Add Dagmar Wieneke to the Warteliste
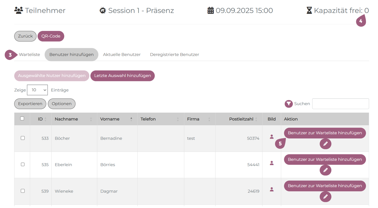The width and height of the screenshot is (378, 208). tap(325, 186)
